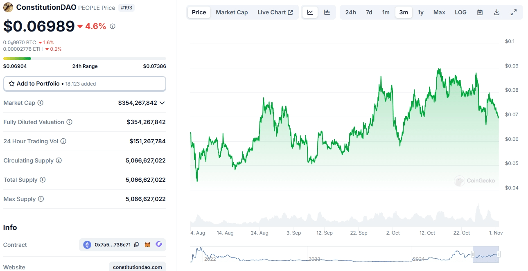Screen dimensions: 528x271
Task: Download the chart data
Action: point(496,12)
